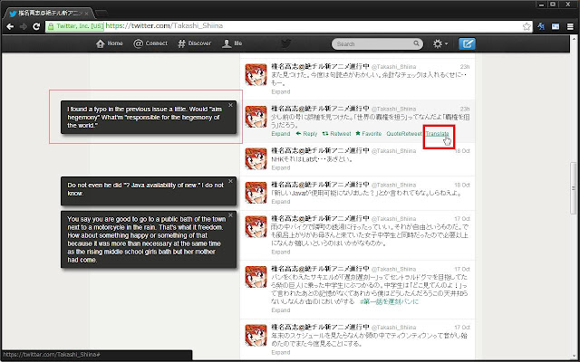Click the search magnifier icon

pyautogui.click(x=416, y=43)
